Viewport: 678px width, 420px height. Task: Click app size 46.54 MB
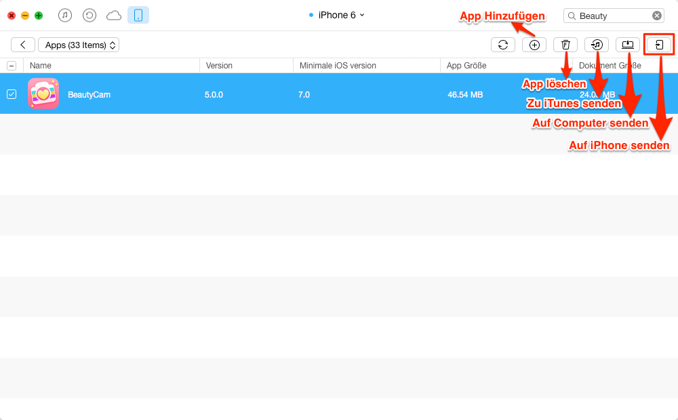(465, 95)
